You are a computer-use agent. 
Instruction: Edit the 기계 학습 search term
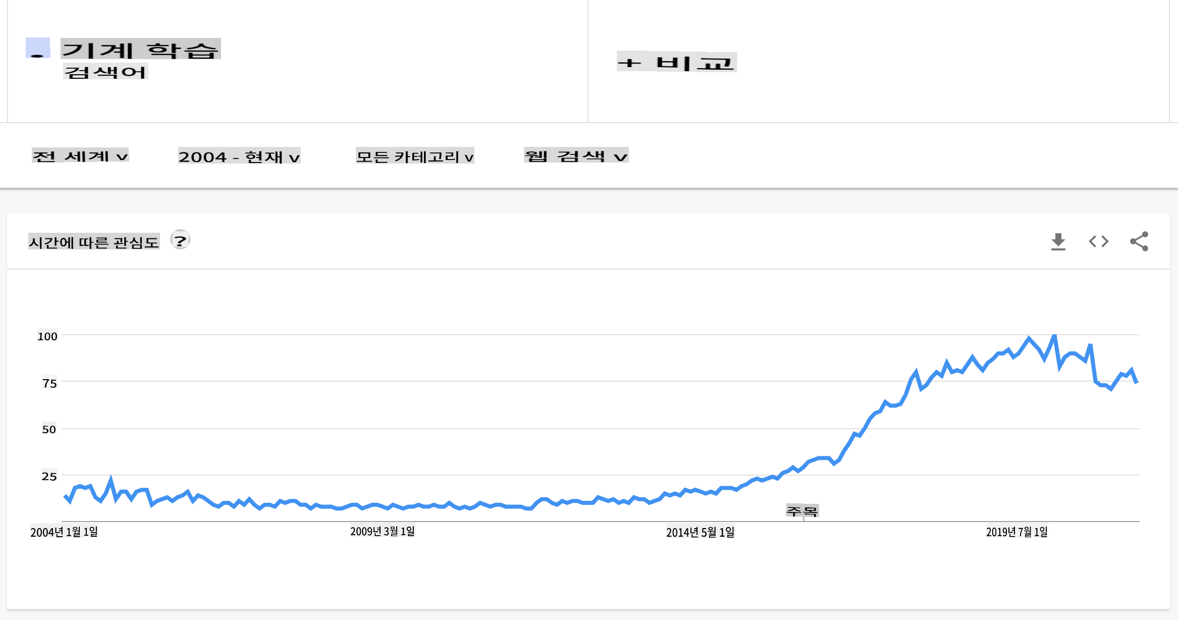pos(140,49)
